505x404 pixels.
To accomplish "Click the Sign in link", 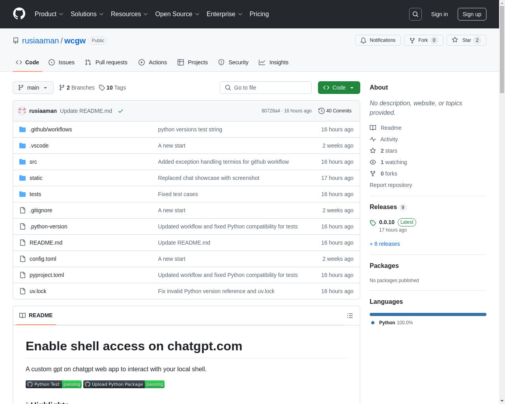I will (x=439, y=14).
